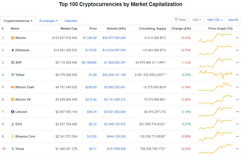The image size is (245, 155).
Task: Expand the Exchanges dropdown menu
Action: (49, 21)
